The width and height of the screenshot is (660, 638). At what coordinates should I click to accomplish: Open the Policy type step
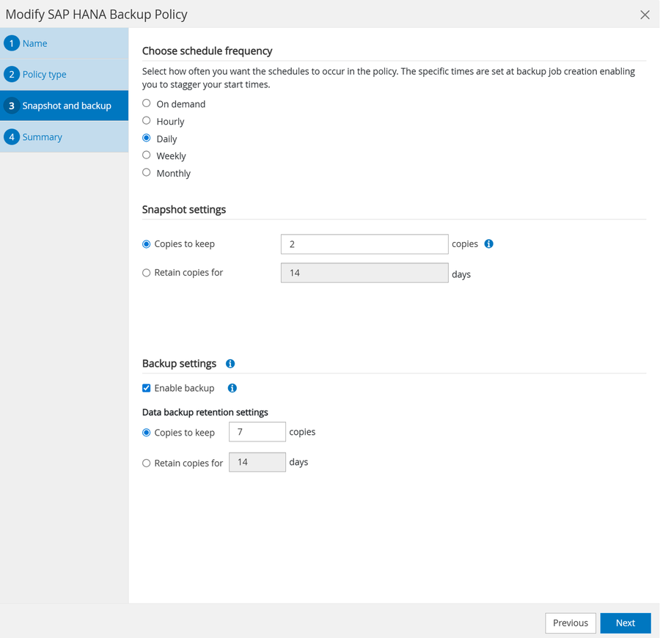[x=44, y=75]
